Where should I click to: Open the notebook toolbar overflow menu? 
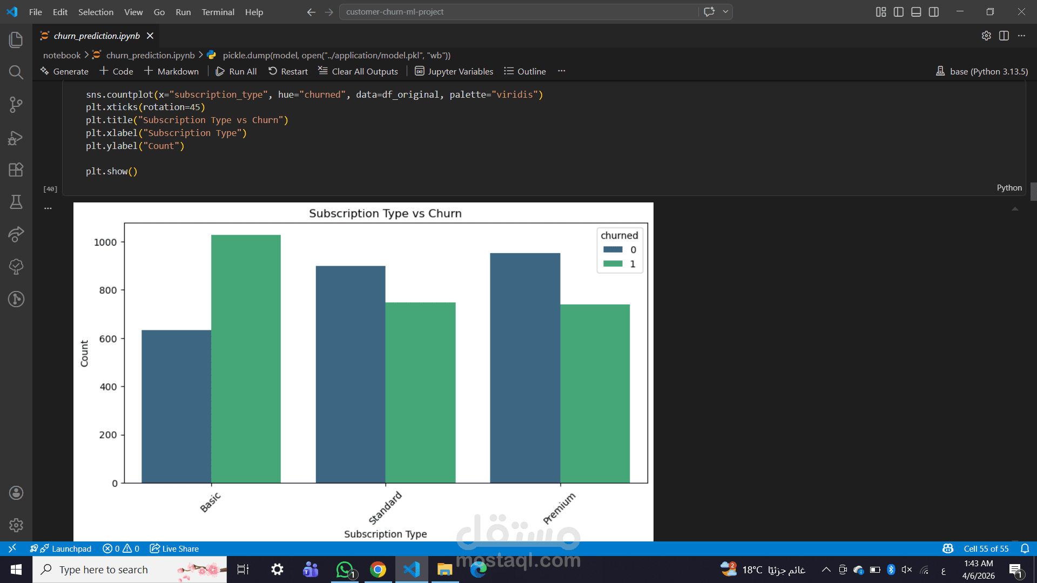click(562, 71)
